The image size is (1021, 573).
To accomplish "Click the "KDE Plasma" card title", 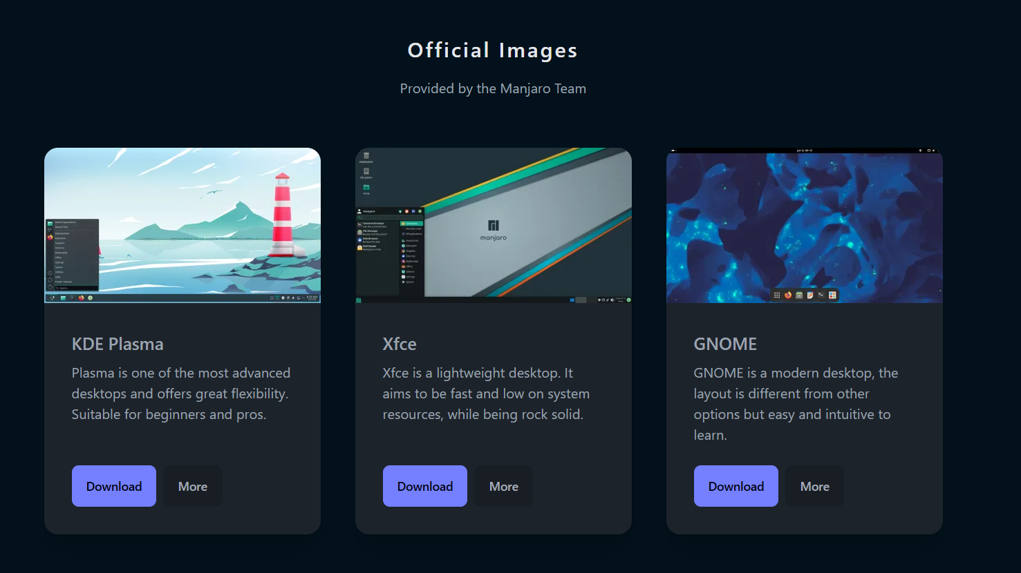I will tap(118, 344).
